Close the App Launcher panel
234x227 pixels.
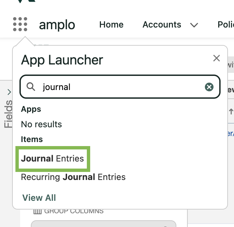point(216,58)
